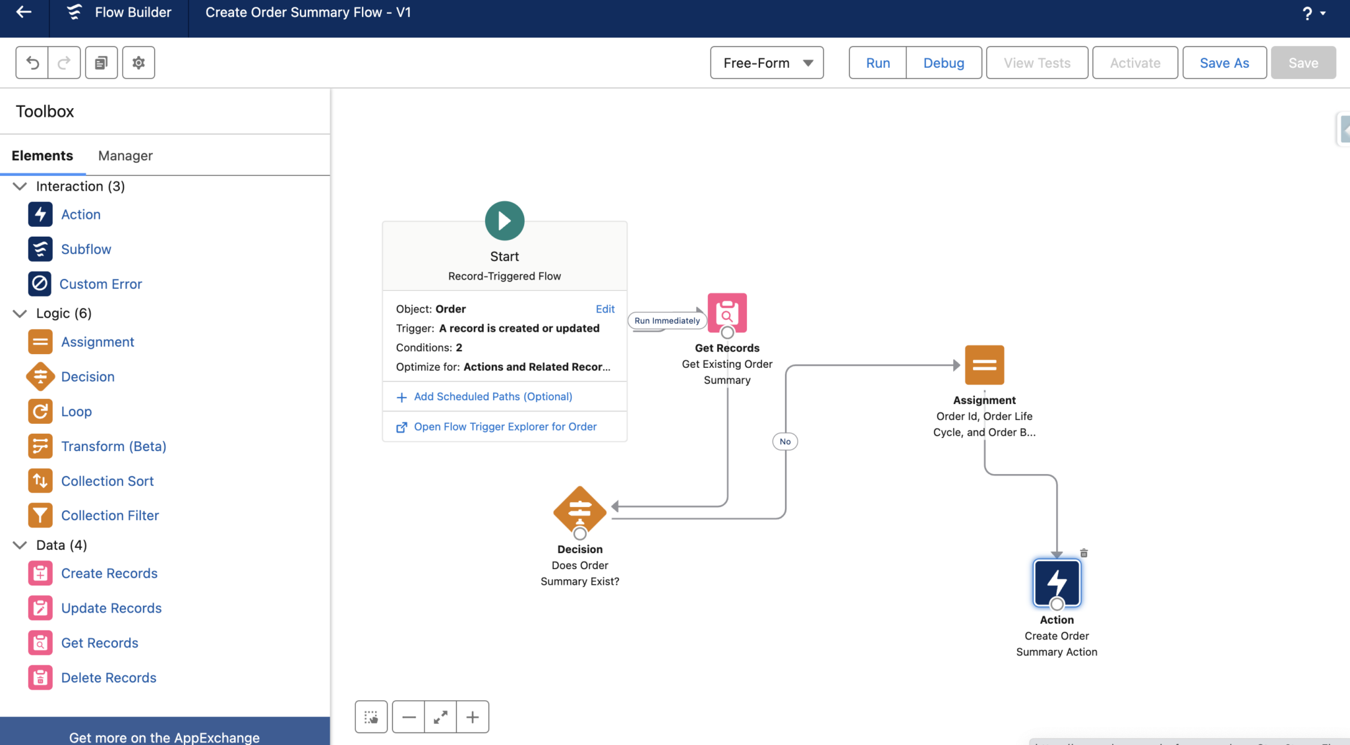
Task: Collapse the Data section
Action: click(19, 545)
